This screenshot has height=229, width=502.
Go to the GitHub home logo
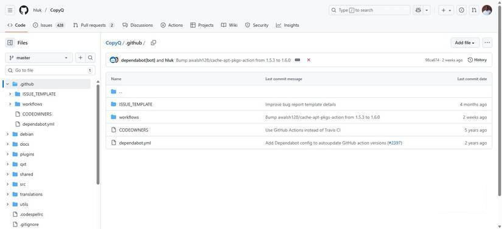pos(24,10)
